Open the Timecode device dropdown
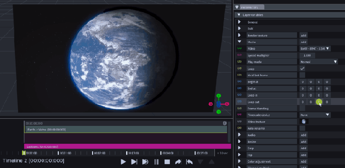345x168 pixels. tap(315, 115)
